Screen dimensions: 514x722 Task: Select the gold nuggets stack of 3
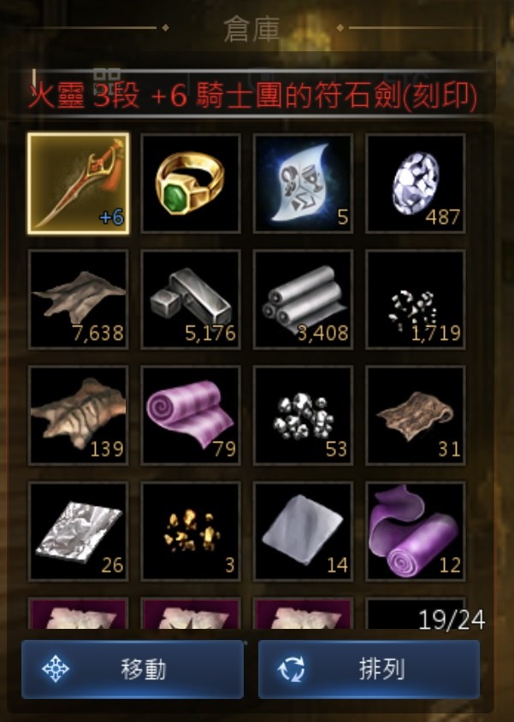[x=191, y=531]
